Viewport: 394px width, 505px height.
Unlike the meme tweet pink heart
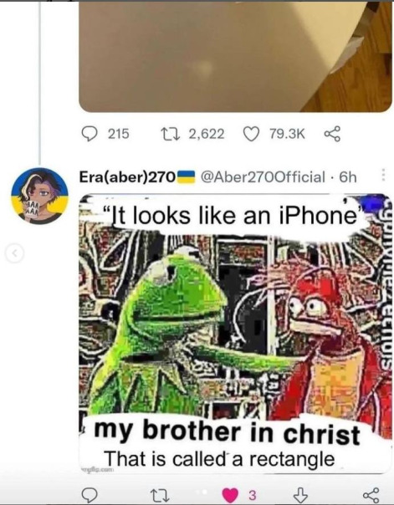tap(230, 495)
